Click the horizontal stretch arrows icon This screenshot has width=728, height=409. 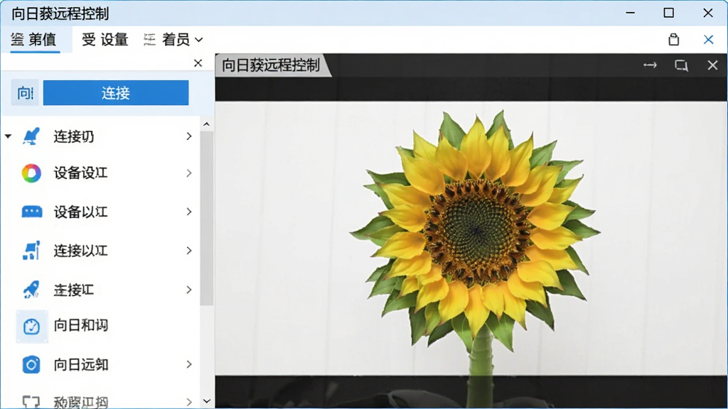pos(650,65)
